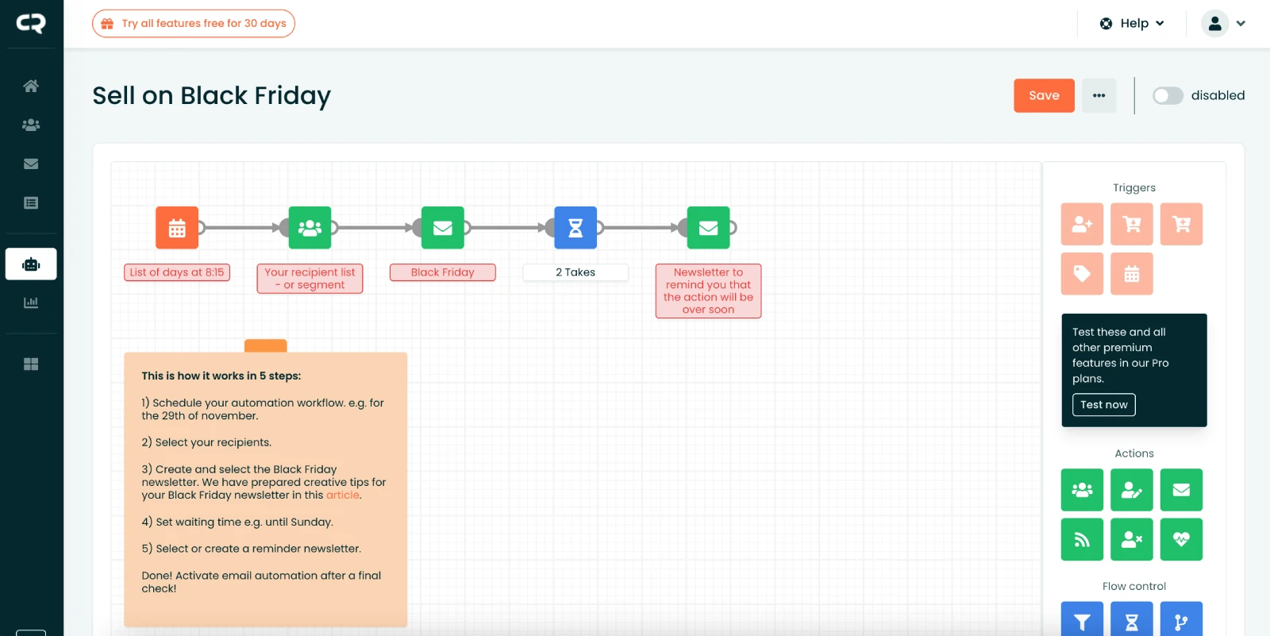Open the Automation robot sidebar item
Image resolution: width=1270 pixels, height=636 pixels.
point(31,264)
